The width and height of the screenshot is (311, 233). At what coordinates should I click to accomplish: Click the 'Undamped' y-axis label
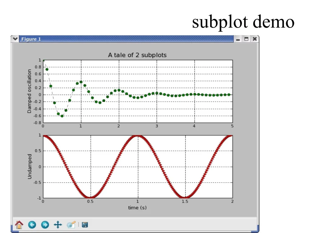click(29, 166)
